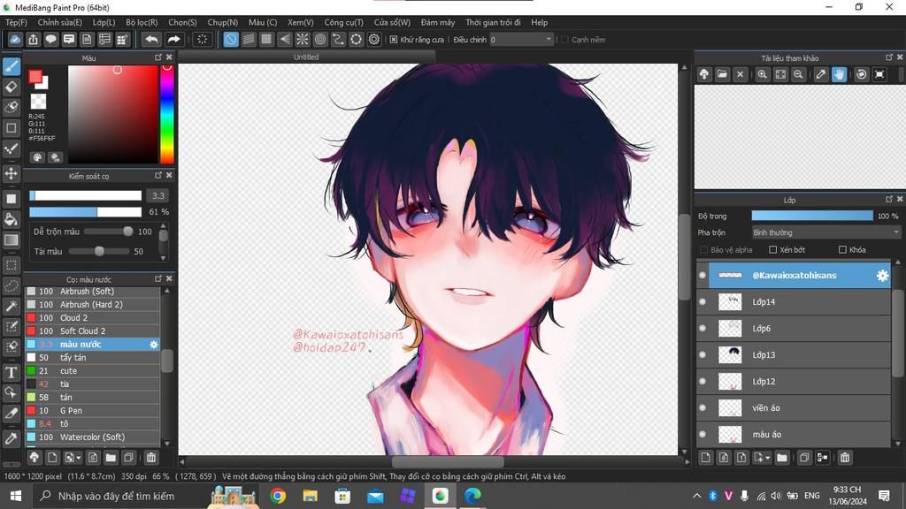Select the Eraser tool in left toolbar
Screen dimensions: 906x509
[11, 87]
